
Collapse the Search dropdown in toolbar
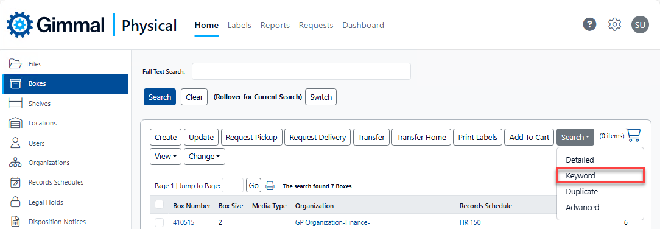click(x=575, y=137)
